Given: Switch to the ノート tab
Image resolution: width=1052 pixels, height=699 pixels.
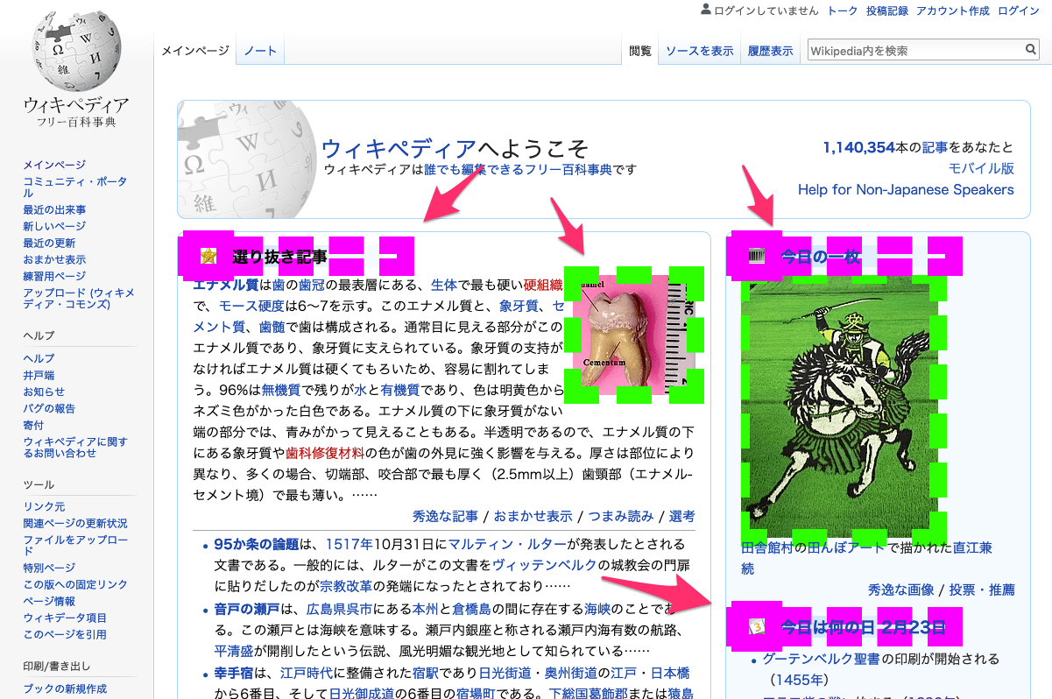Looking at the screenshot, I should pos(260,51).
